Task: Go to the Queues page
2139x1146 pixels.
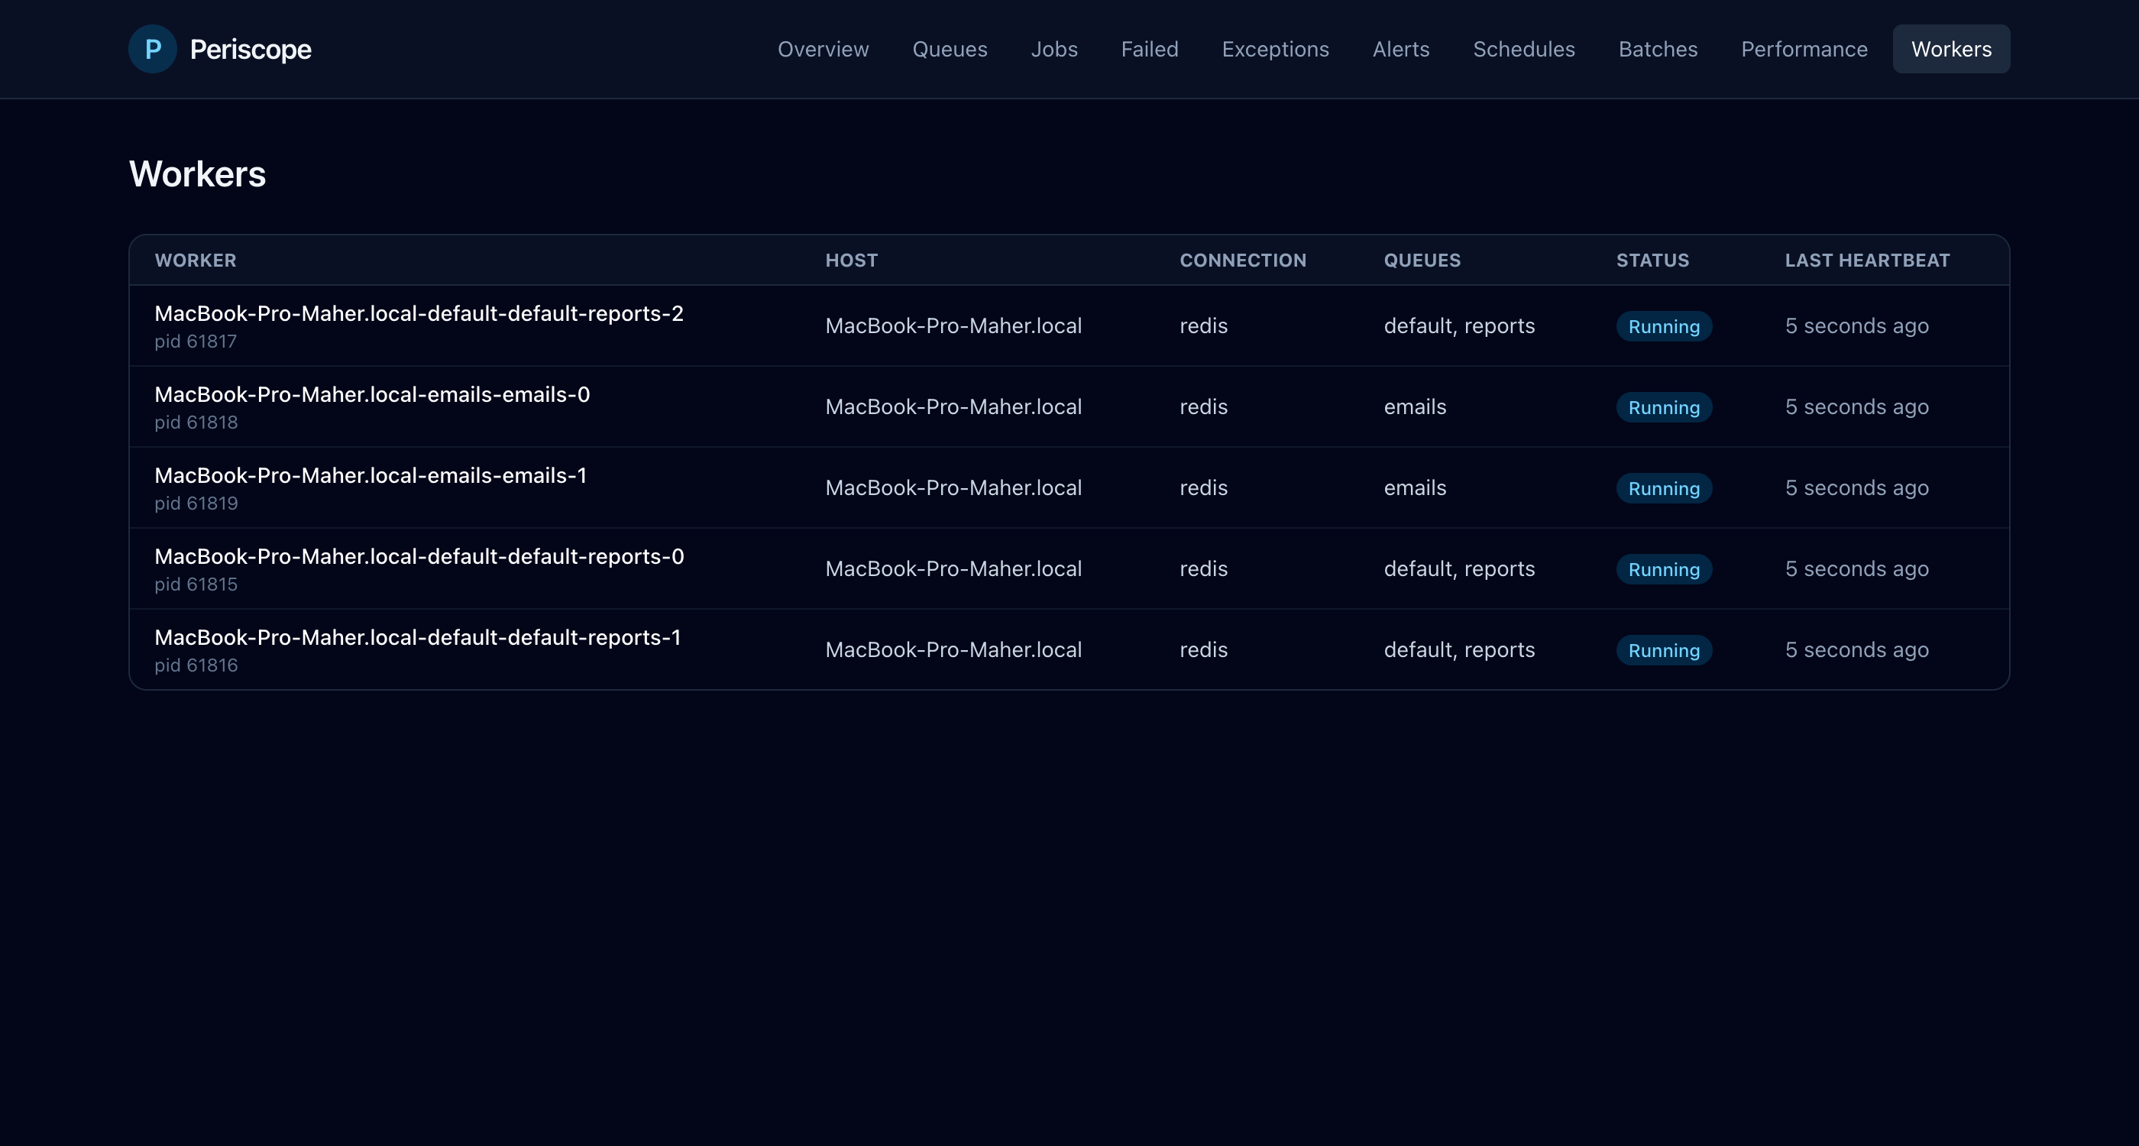Action: 950,49
